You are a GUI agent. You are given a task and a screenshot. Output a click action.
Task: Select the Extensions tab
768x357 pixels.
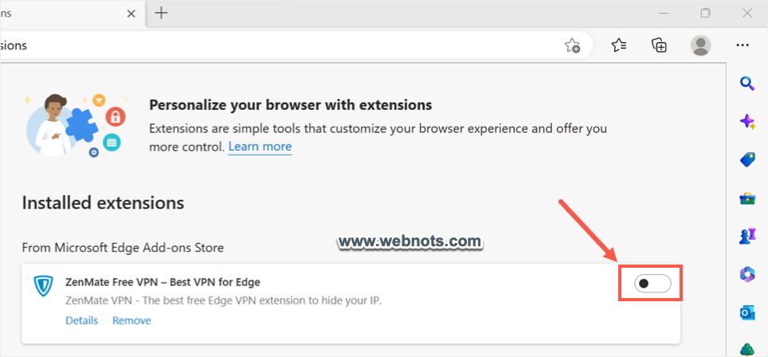click(x=64, y=13)
